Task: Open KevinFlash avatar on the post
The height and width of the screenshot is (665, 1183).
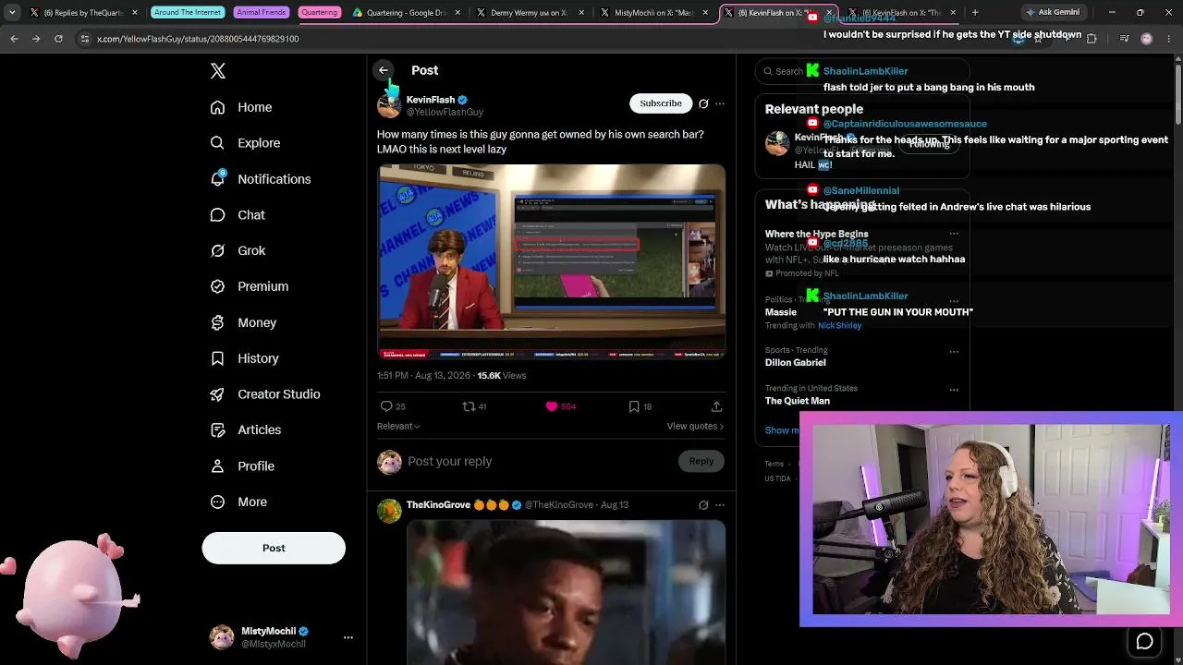Action: (389, 105)
